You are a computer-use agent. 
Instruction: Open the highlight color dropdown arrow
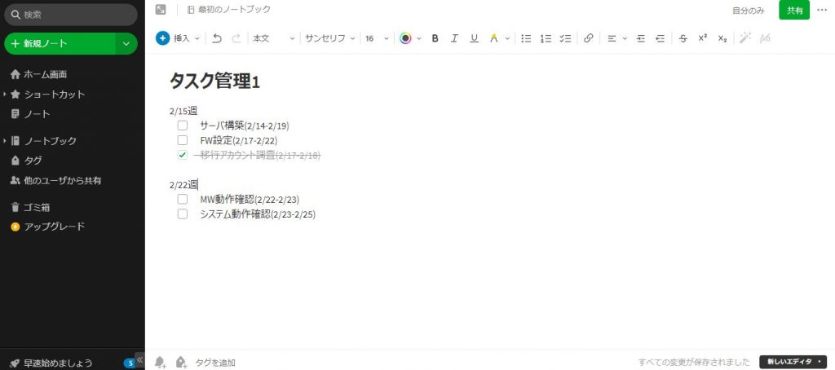click(507, 38)
